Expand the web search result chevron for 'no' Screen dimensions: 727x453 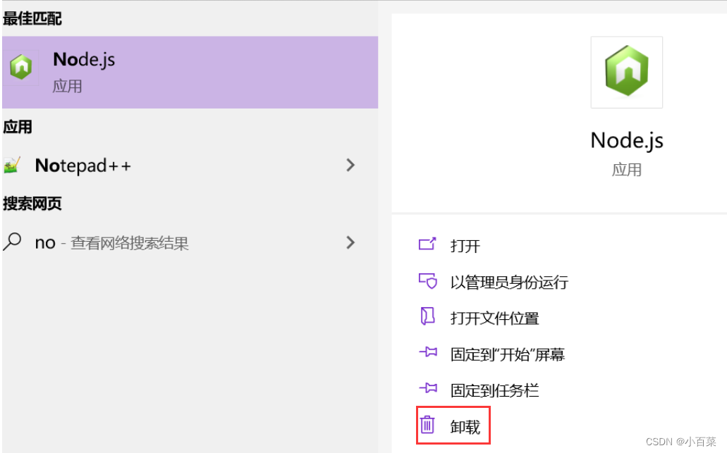click(x=350, y=242)
